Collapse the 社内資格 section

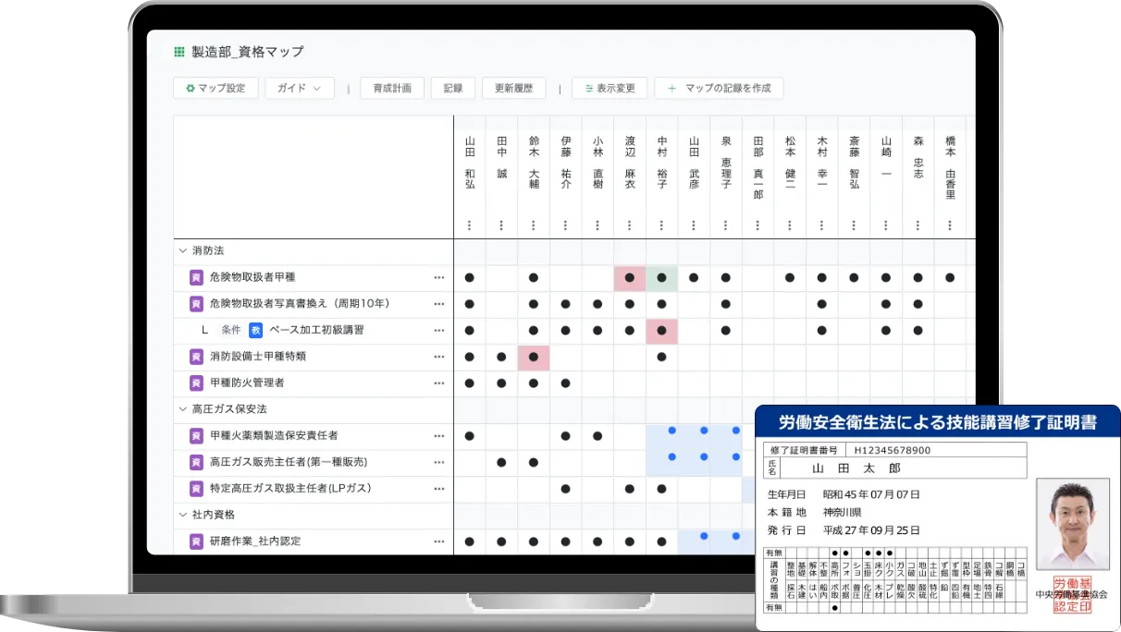[x=181, y=515]
